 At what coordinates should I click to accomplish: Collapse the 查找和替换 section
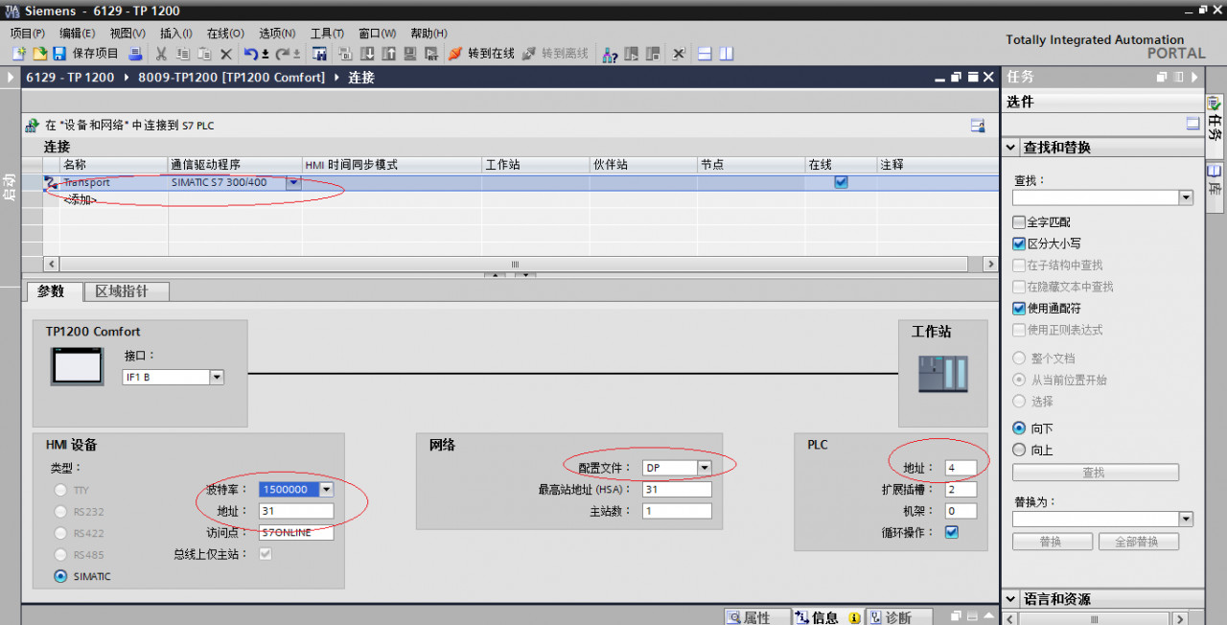point(1012,148)
